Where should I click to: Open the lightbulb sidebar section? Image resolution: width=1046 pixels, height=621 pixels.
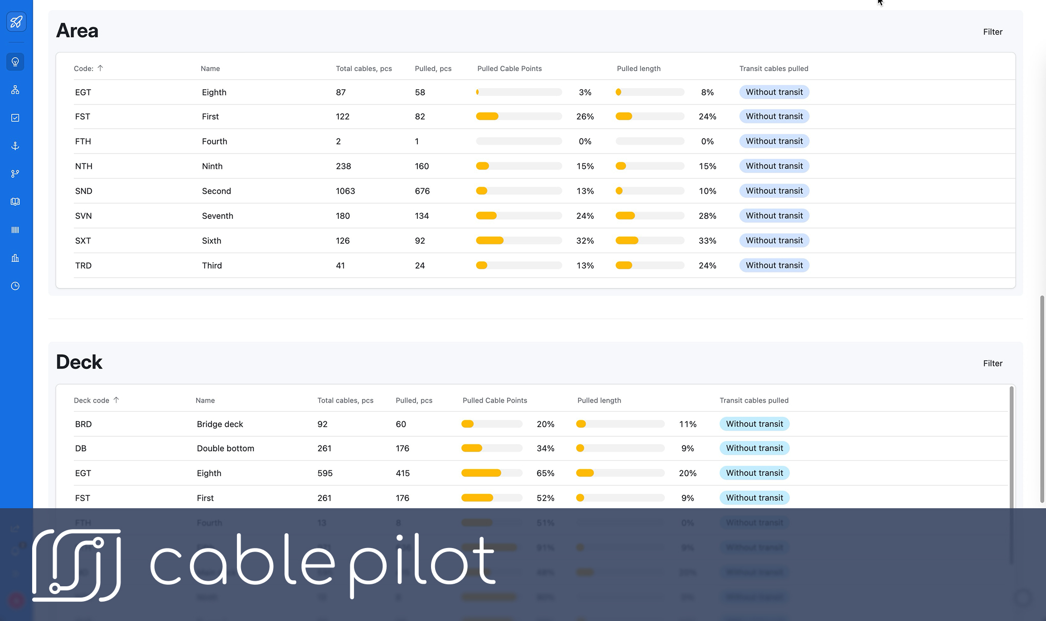click(x=15, y=62)
